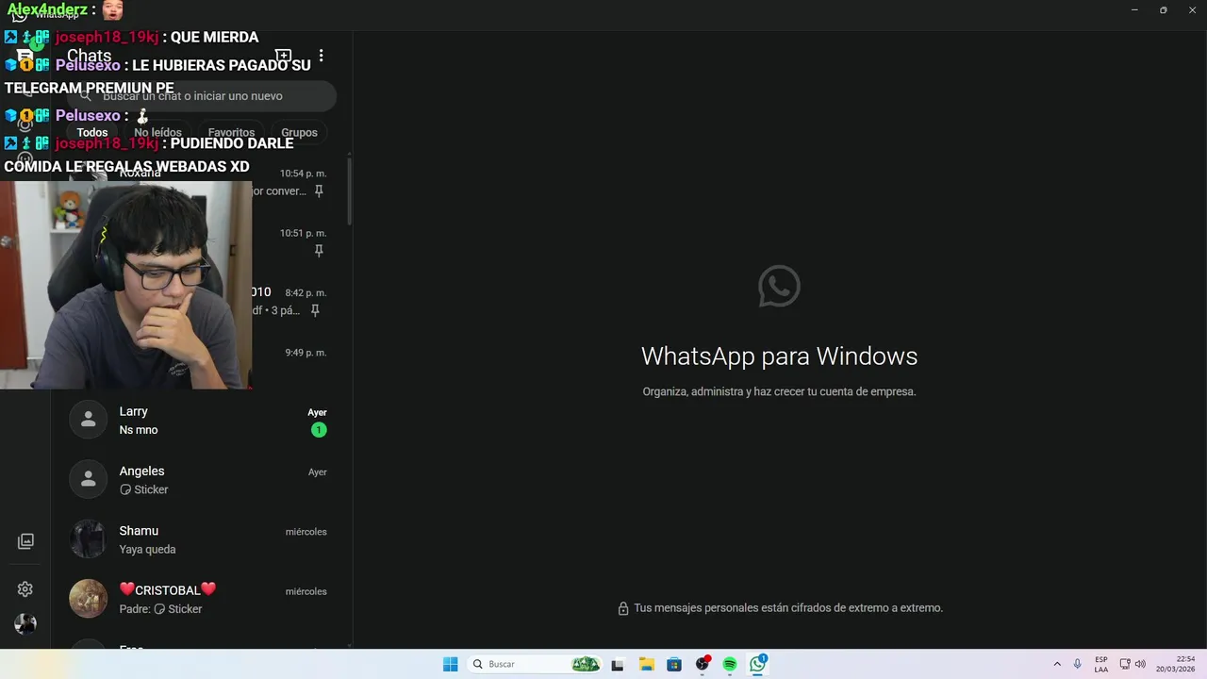The image size is (1207, 679).
Task: Click the 'Ns mno' message preview
Action: coord(139,430)
